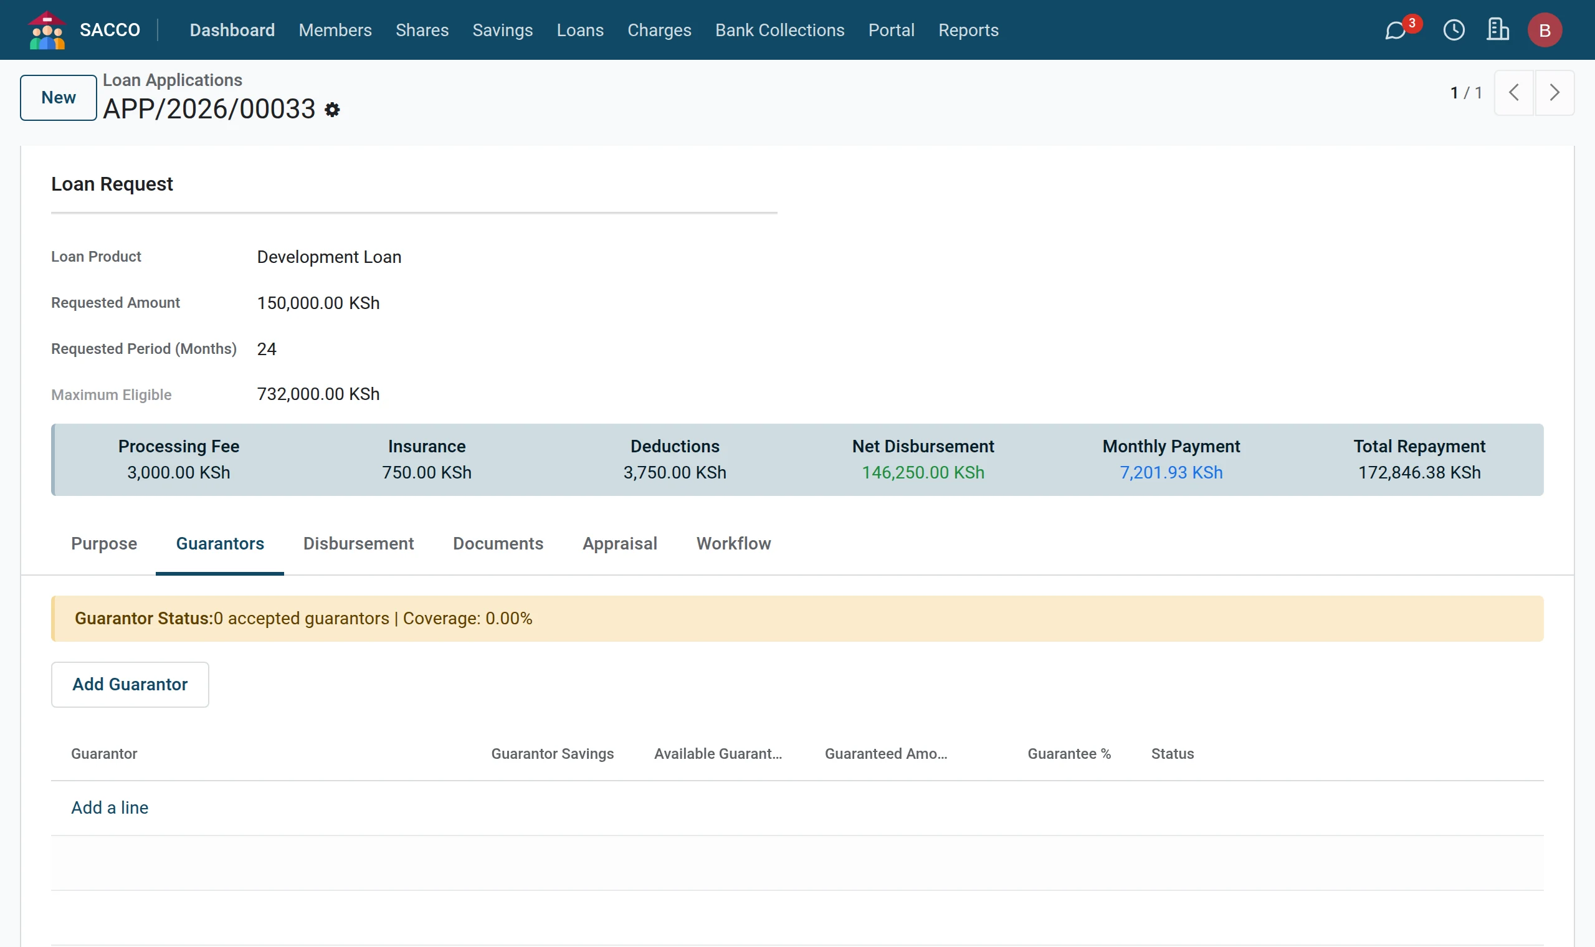Open the Savings menu
Viewport: 1595px width, 947px height.
(x=502, y=30)
